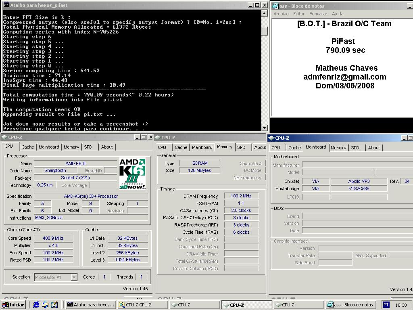Select the Mainboard tab in the CPU-Z window showing Processor info
413x310 pixels.
tap(49, 147)
